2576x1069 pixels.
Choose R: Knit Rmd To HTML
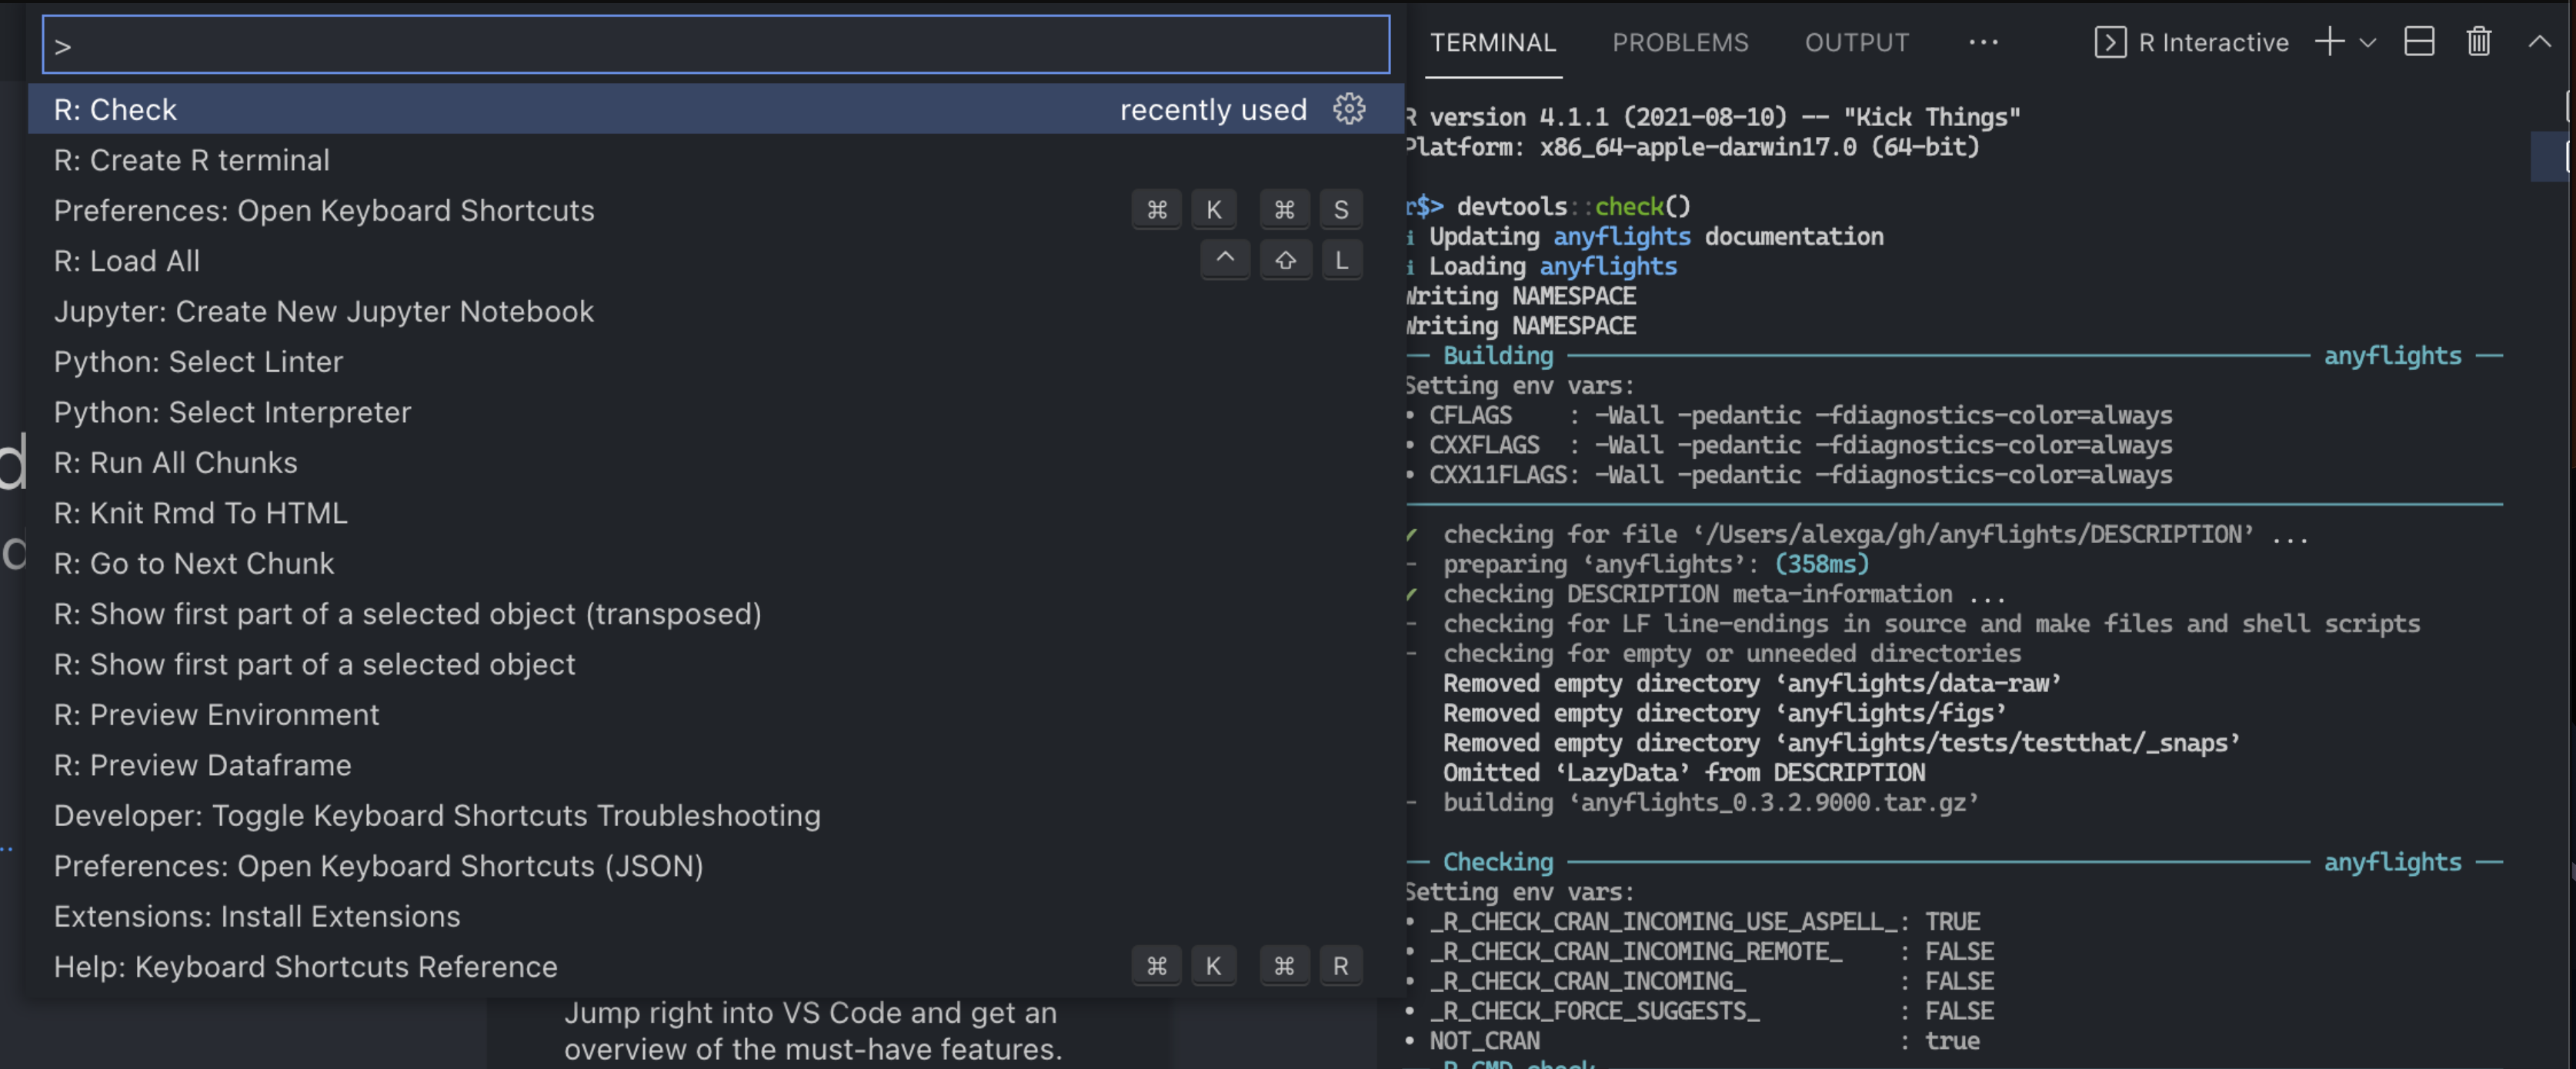(x=200, y=513)
